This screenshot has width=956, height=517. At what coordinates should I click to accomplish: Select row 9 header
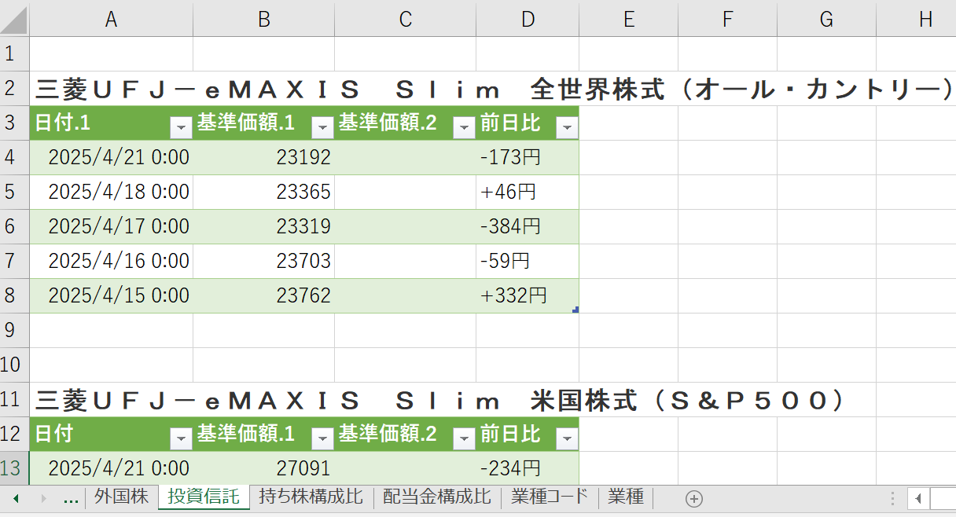(x=14, y=330)
